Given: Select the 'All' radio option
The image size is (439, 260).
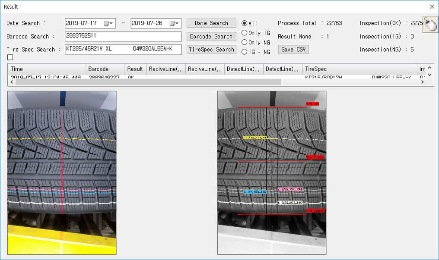Looking at the screenshot, I should [245, 23].
